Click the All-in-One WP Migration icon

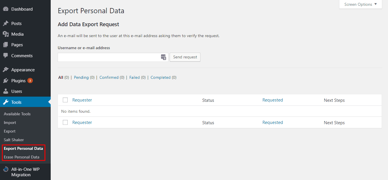coord(5,169)
